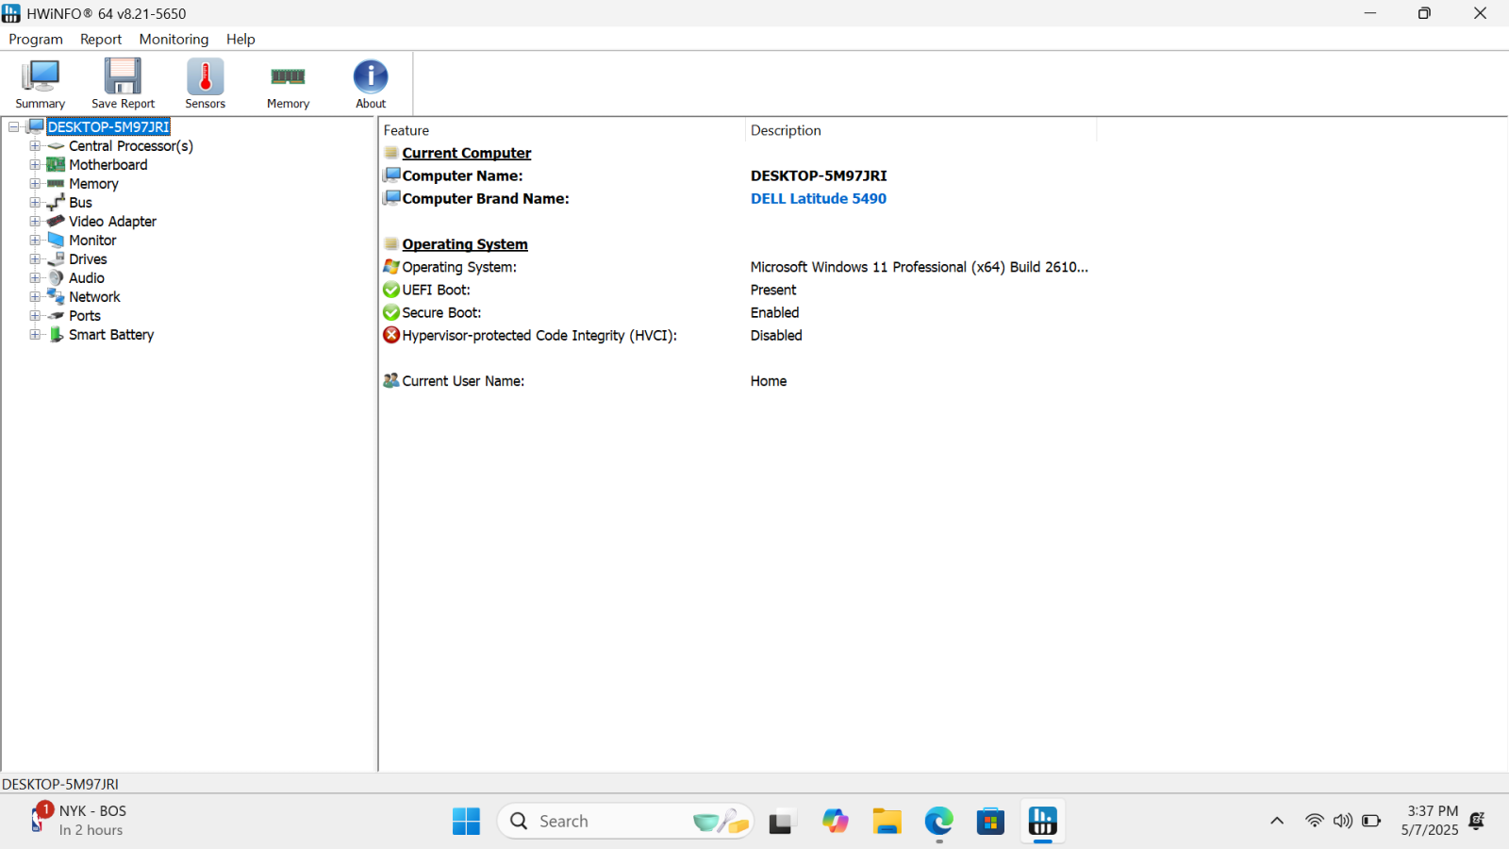Screen dimensions: 1509x849
Task: Click HWiNFO icon in the taskbar
Action: (1042, 822)
